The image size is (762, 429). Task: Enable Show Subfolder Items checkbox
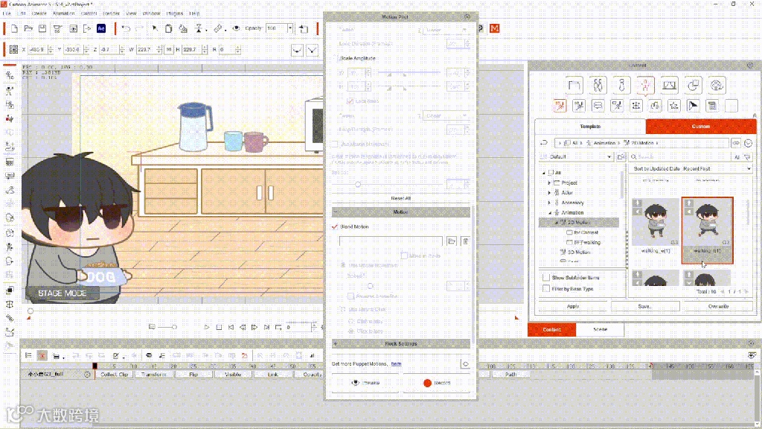(546, 278)
